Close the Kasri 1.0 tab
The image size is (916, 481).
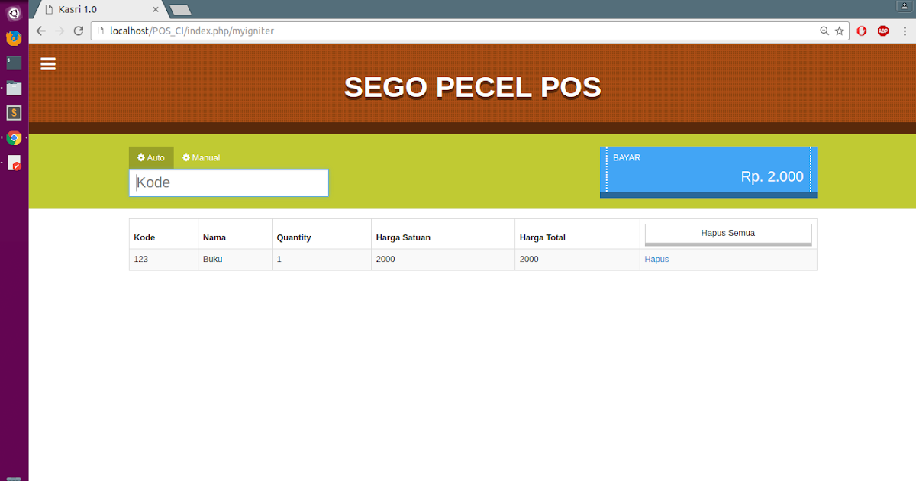pos(156,10)
